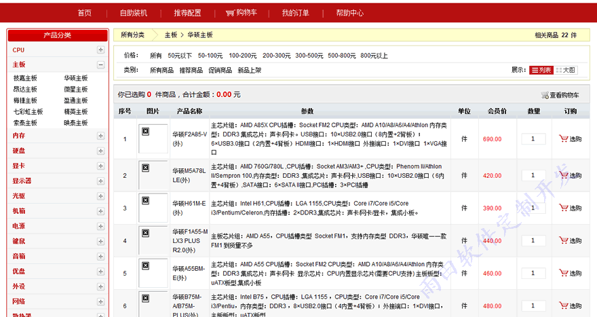Image resolution: width=597 pixels, height=317 pixels.
Task: Expand the 光驱 category
Action: pyautogui.click(x=100, y=196)
